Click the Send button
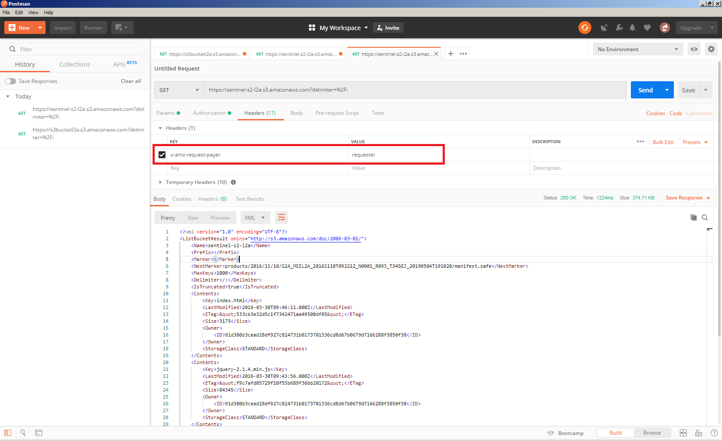The width and height of the screenshot is (722, 441). coord(646,90)
